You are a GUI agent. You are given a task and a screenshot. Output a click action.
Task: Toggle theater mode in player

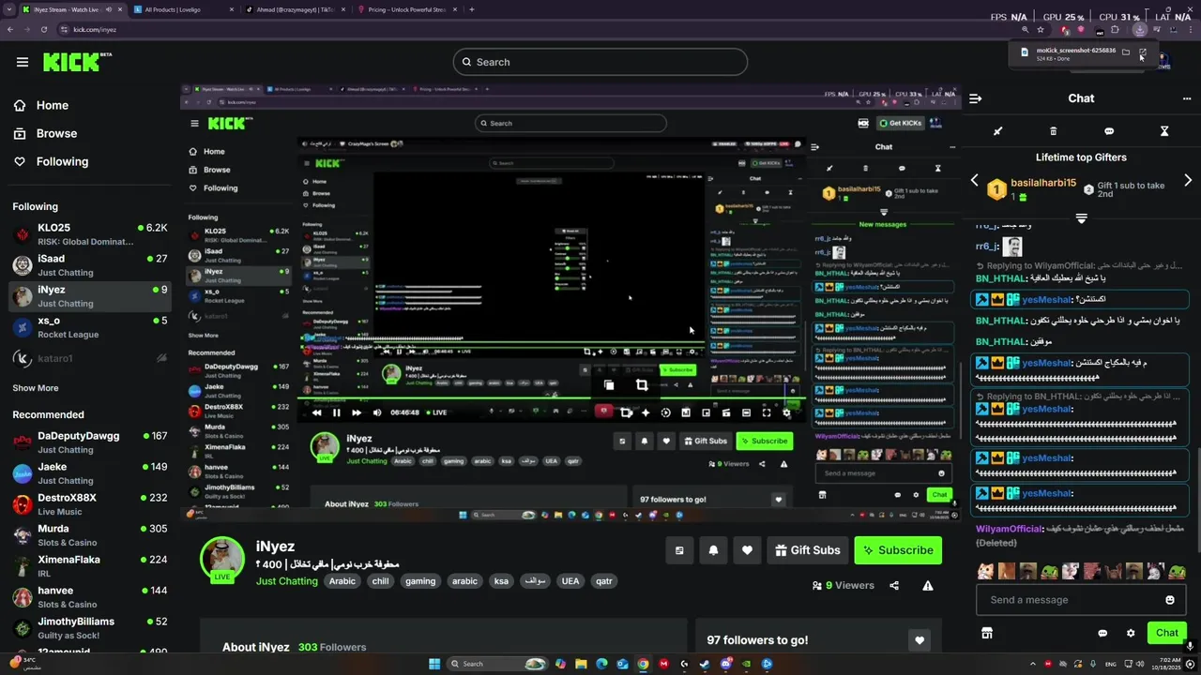pos(746,412)
